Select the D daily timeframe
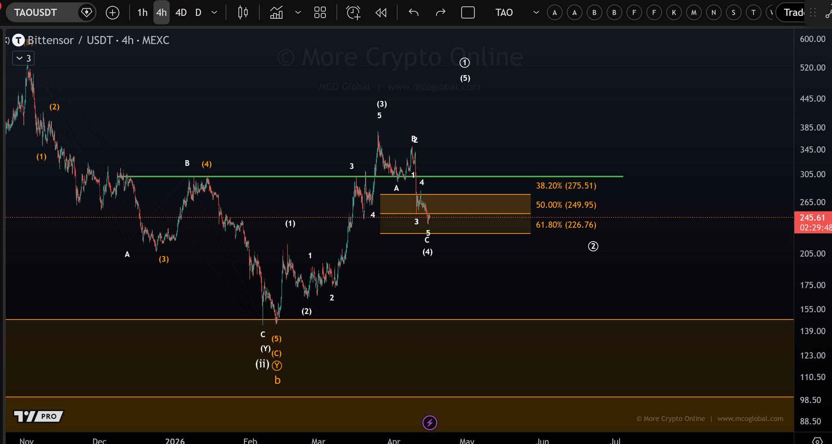The image size is (832, 444). [198, 13]
